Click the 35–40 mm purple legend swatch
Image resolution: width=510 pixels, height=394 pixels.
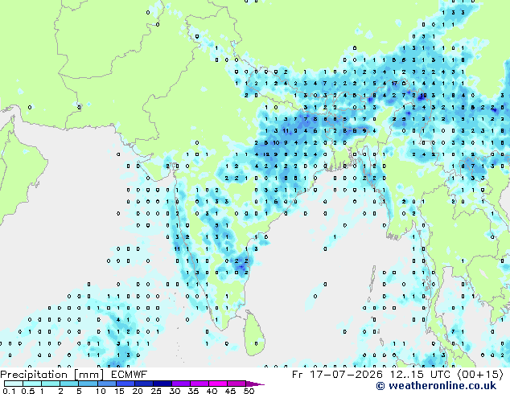[x=199, y=384]
